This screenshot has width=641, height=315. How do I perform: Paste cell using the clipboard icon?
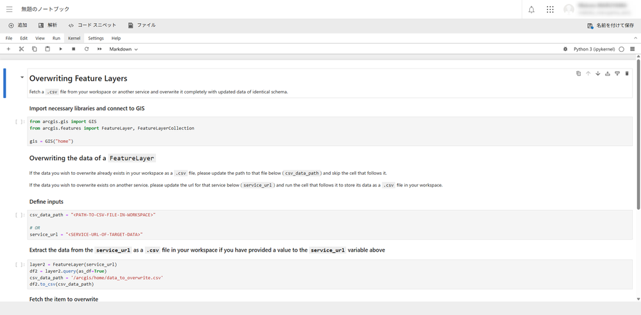click(47, 49)
